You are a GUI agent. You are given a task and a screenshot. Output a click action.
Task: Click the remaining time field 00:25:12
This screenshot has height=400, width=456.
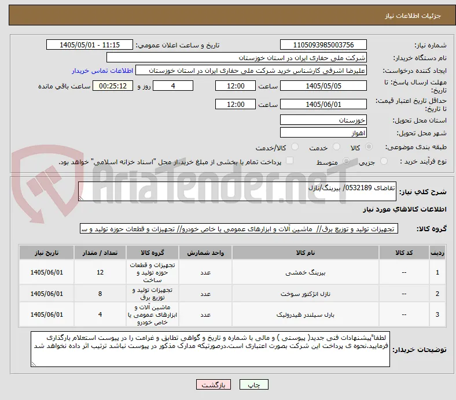(x=113, y=86)
